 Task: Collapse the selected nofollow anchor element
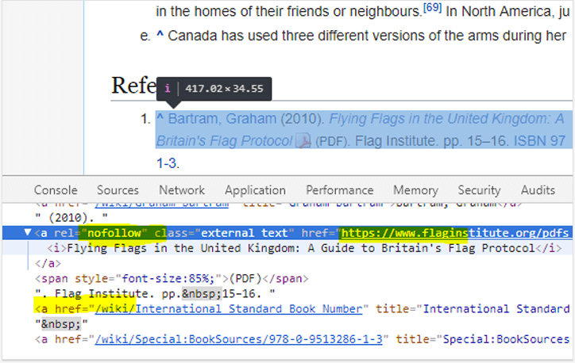click(x=28, y=232)
